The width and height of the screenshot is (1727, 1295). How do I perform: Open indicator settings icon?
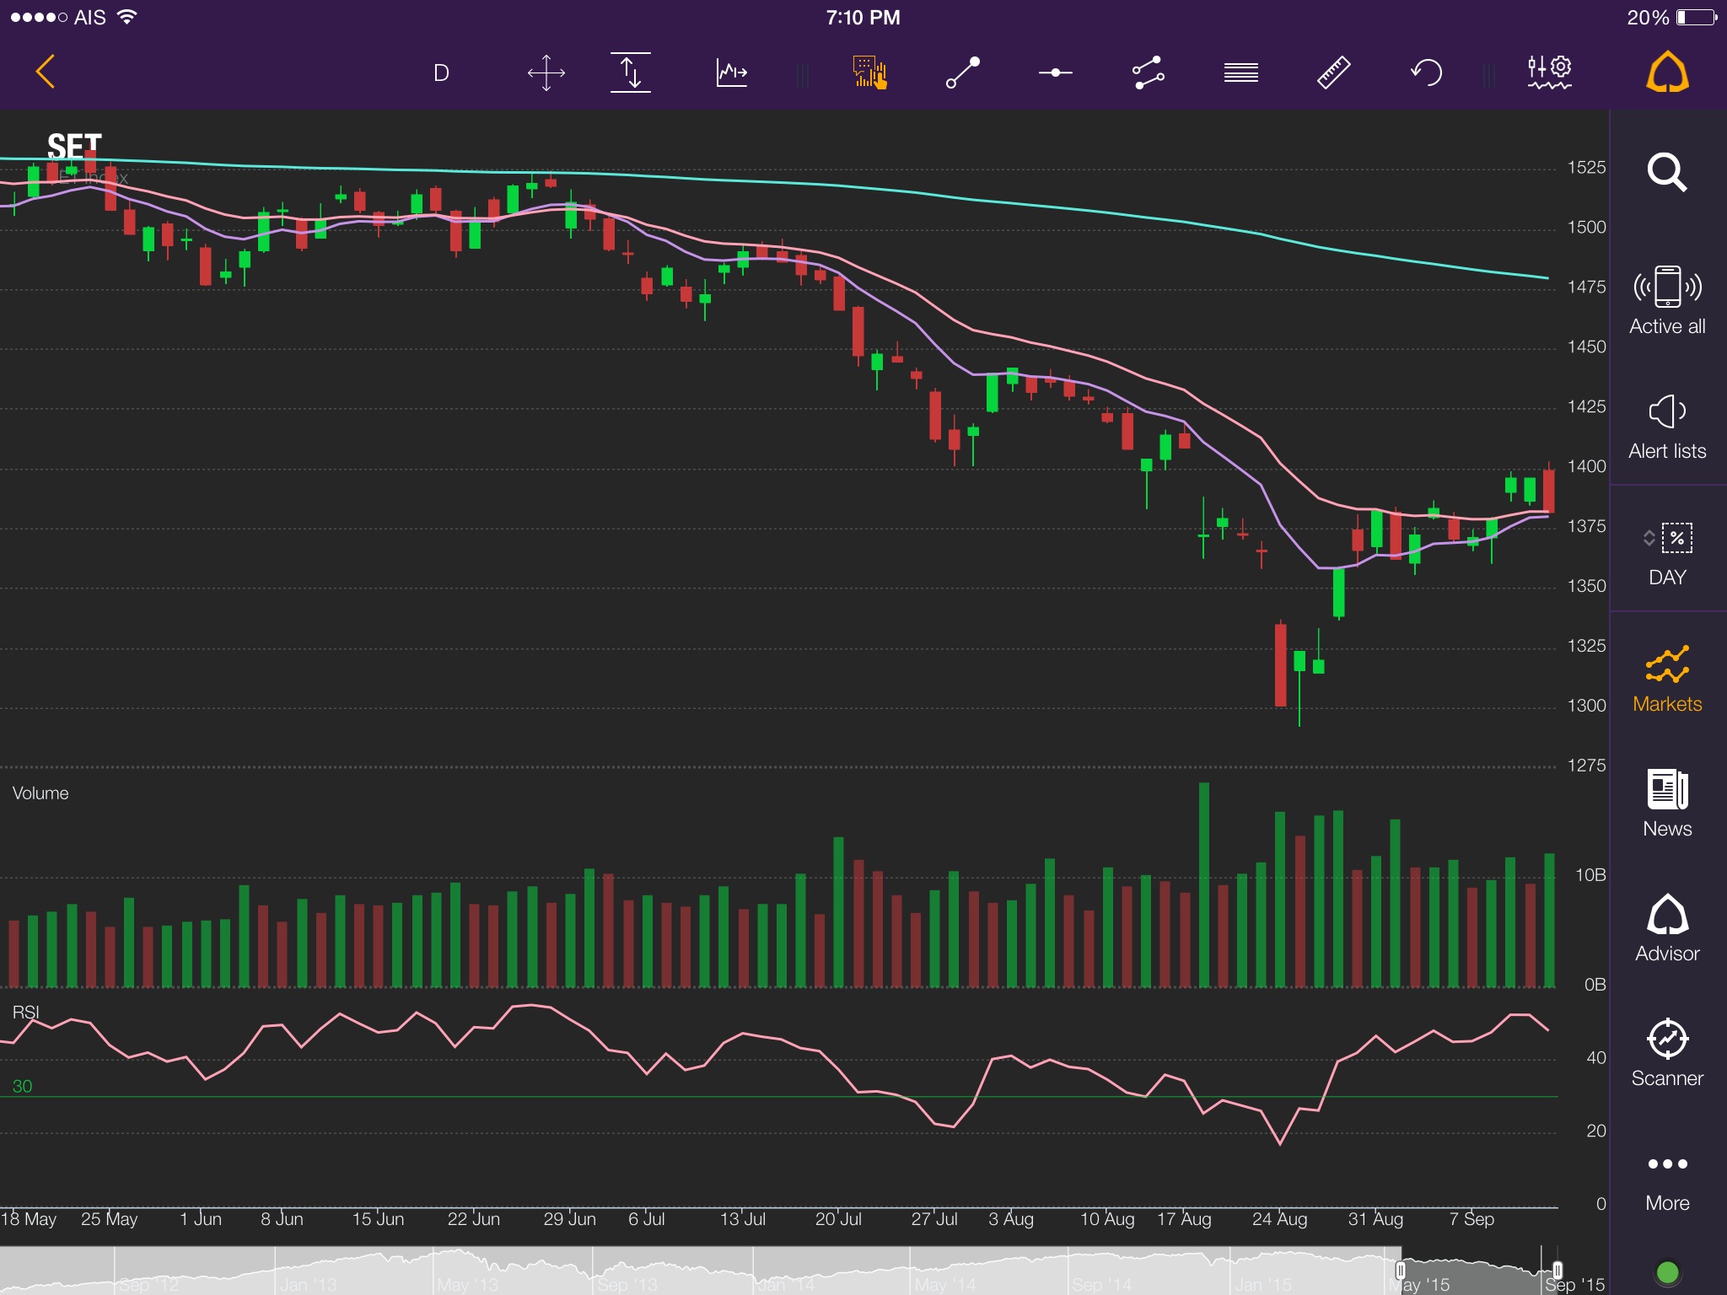(1549, 73)
